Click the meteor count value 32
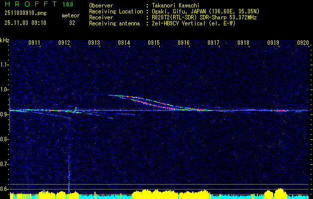Viewport: 313px width, 199px height. point(72,23)
